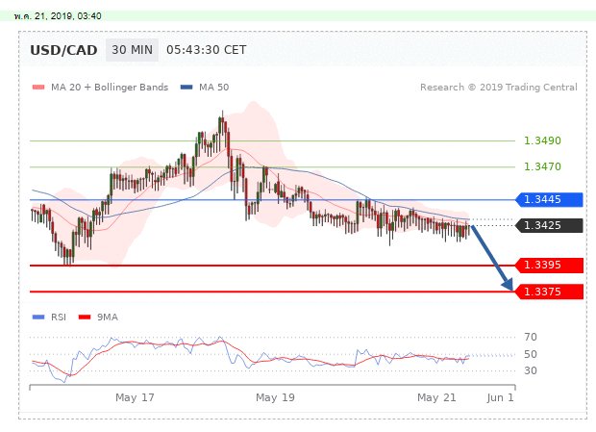Click the May 21 date axis label
This screenshot has height=432, width=596.
coord(436,397)
